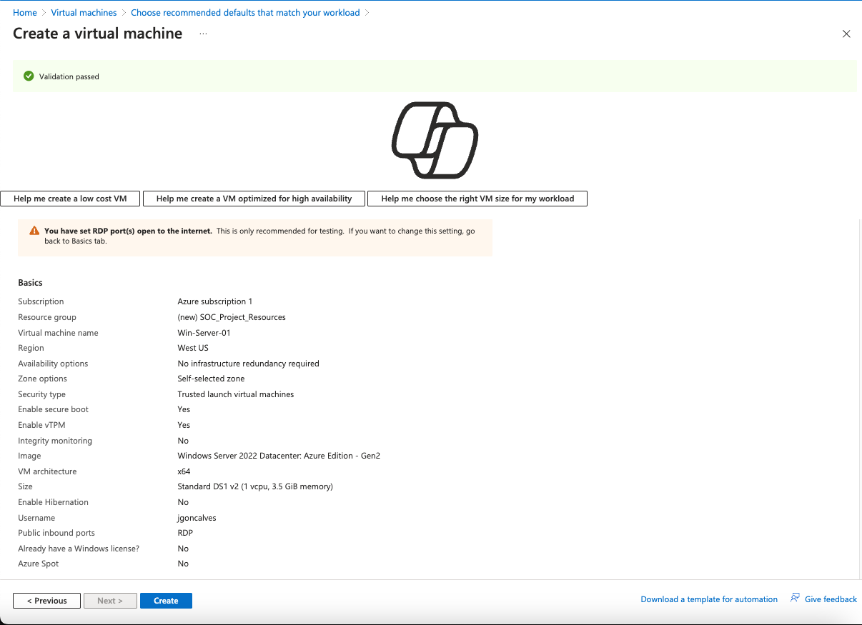Select the Azure subscription 1 value
This screenshot has width=862, height=625.
(215, 301)
